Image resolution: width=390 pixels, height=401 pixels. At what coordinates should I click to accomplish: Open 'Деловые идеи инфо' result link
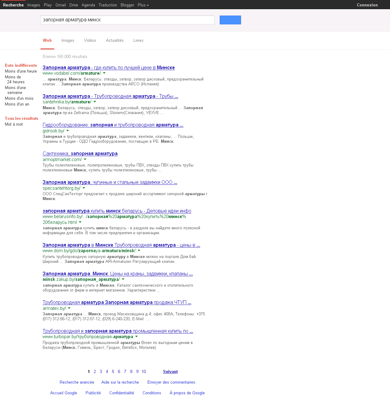[x=117, y=211]
